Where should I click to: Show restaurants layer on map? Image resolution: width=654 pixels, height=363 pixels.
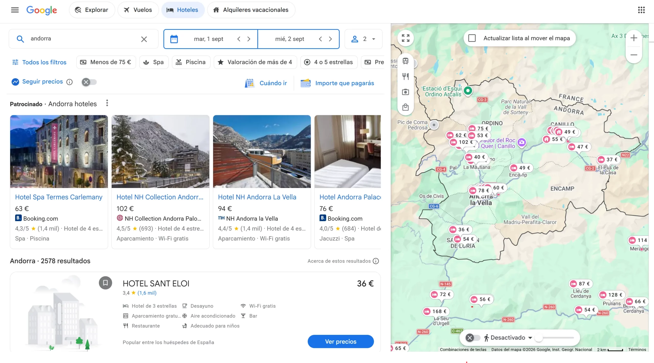click(405, 77)
